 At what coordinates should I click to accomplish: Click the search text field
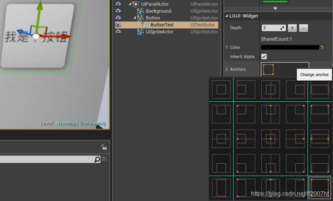click(47, 159)
